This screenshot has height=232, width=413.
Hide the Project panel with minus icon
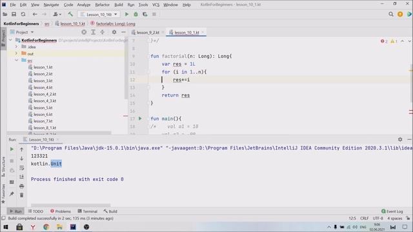[123, 32]
